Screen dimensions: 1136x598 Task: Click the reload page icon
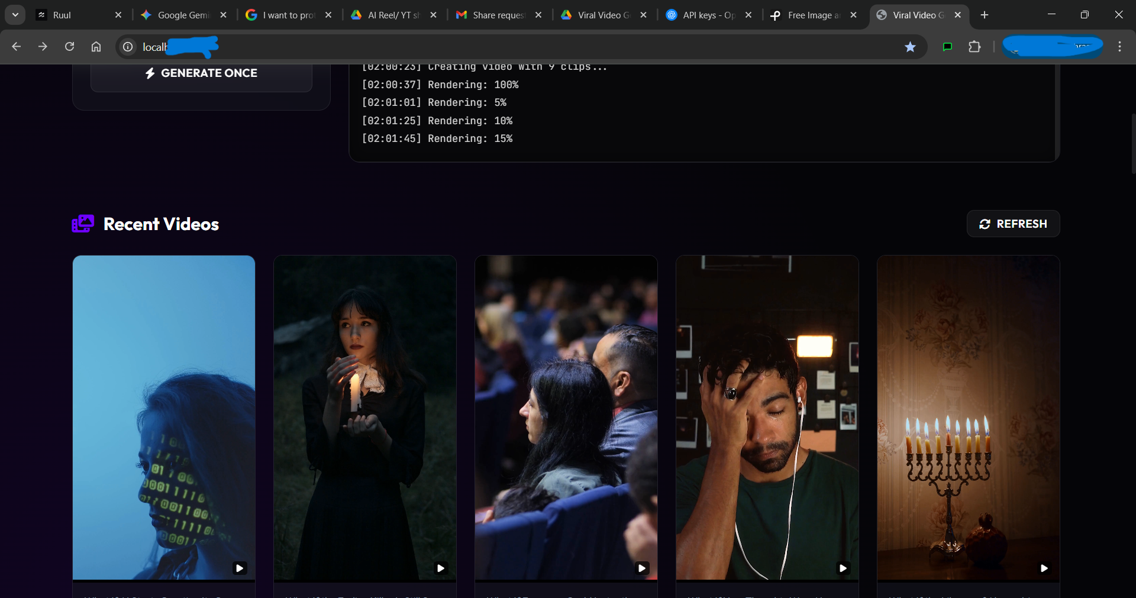[69, 47]
